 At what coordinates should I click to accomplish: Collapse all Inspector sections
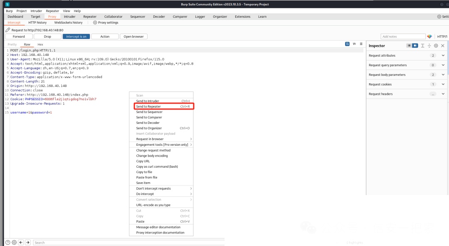click(x=429, y=46)
